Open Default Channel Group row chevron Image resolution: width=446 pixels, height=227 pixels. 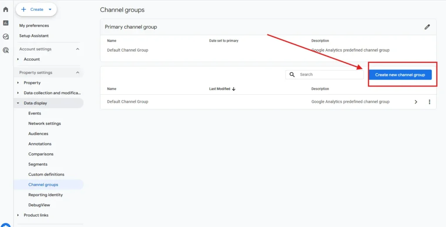(416, 102)
